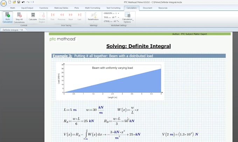Save the worksheet with the floppy disk icon
The width and height of the screenshot is (238, 142).
point(19,2)
